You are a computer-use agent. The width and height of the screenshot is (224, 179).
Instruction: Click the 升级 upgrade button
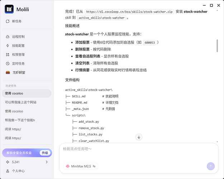[x=45, y=153]
